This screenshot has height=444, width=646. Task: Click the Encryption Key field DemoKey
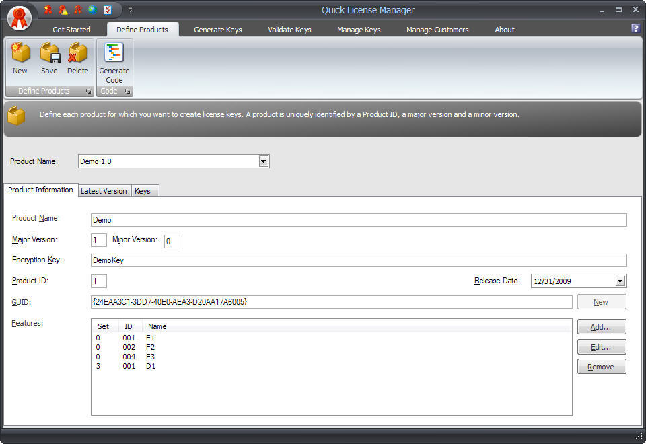point(359,260)
